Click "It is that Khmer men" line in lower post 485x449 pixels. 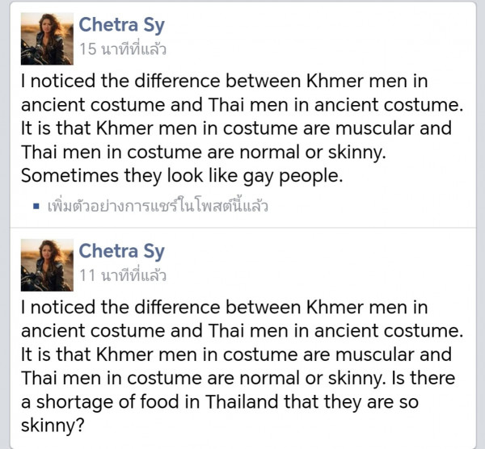105,355
